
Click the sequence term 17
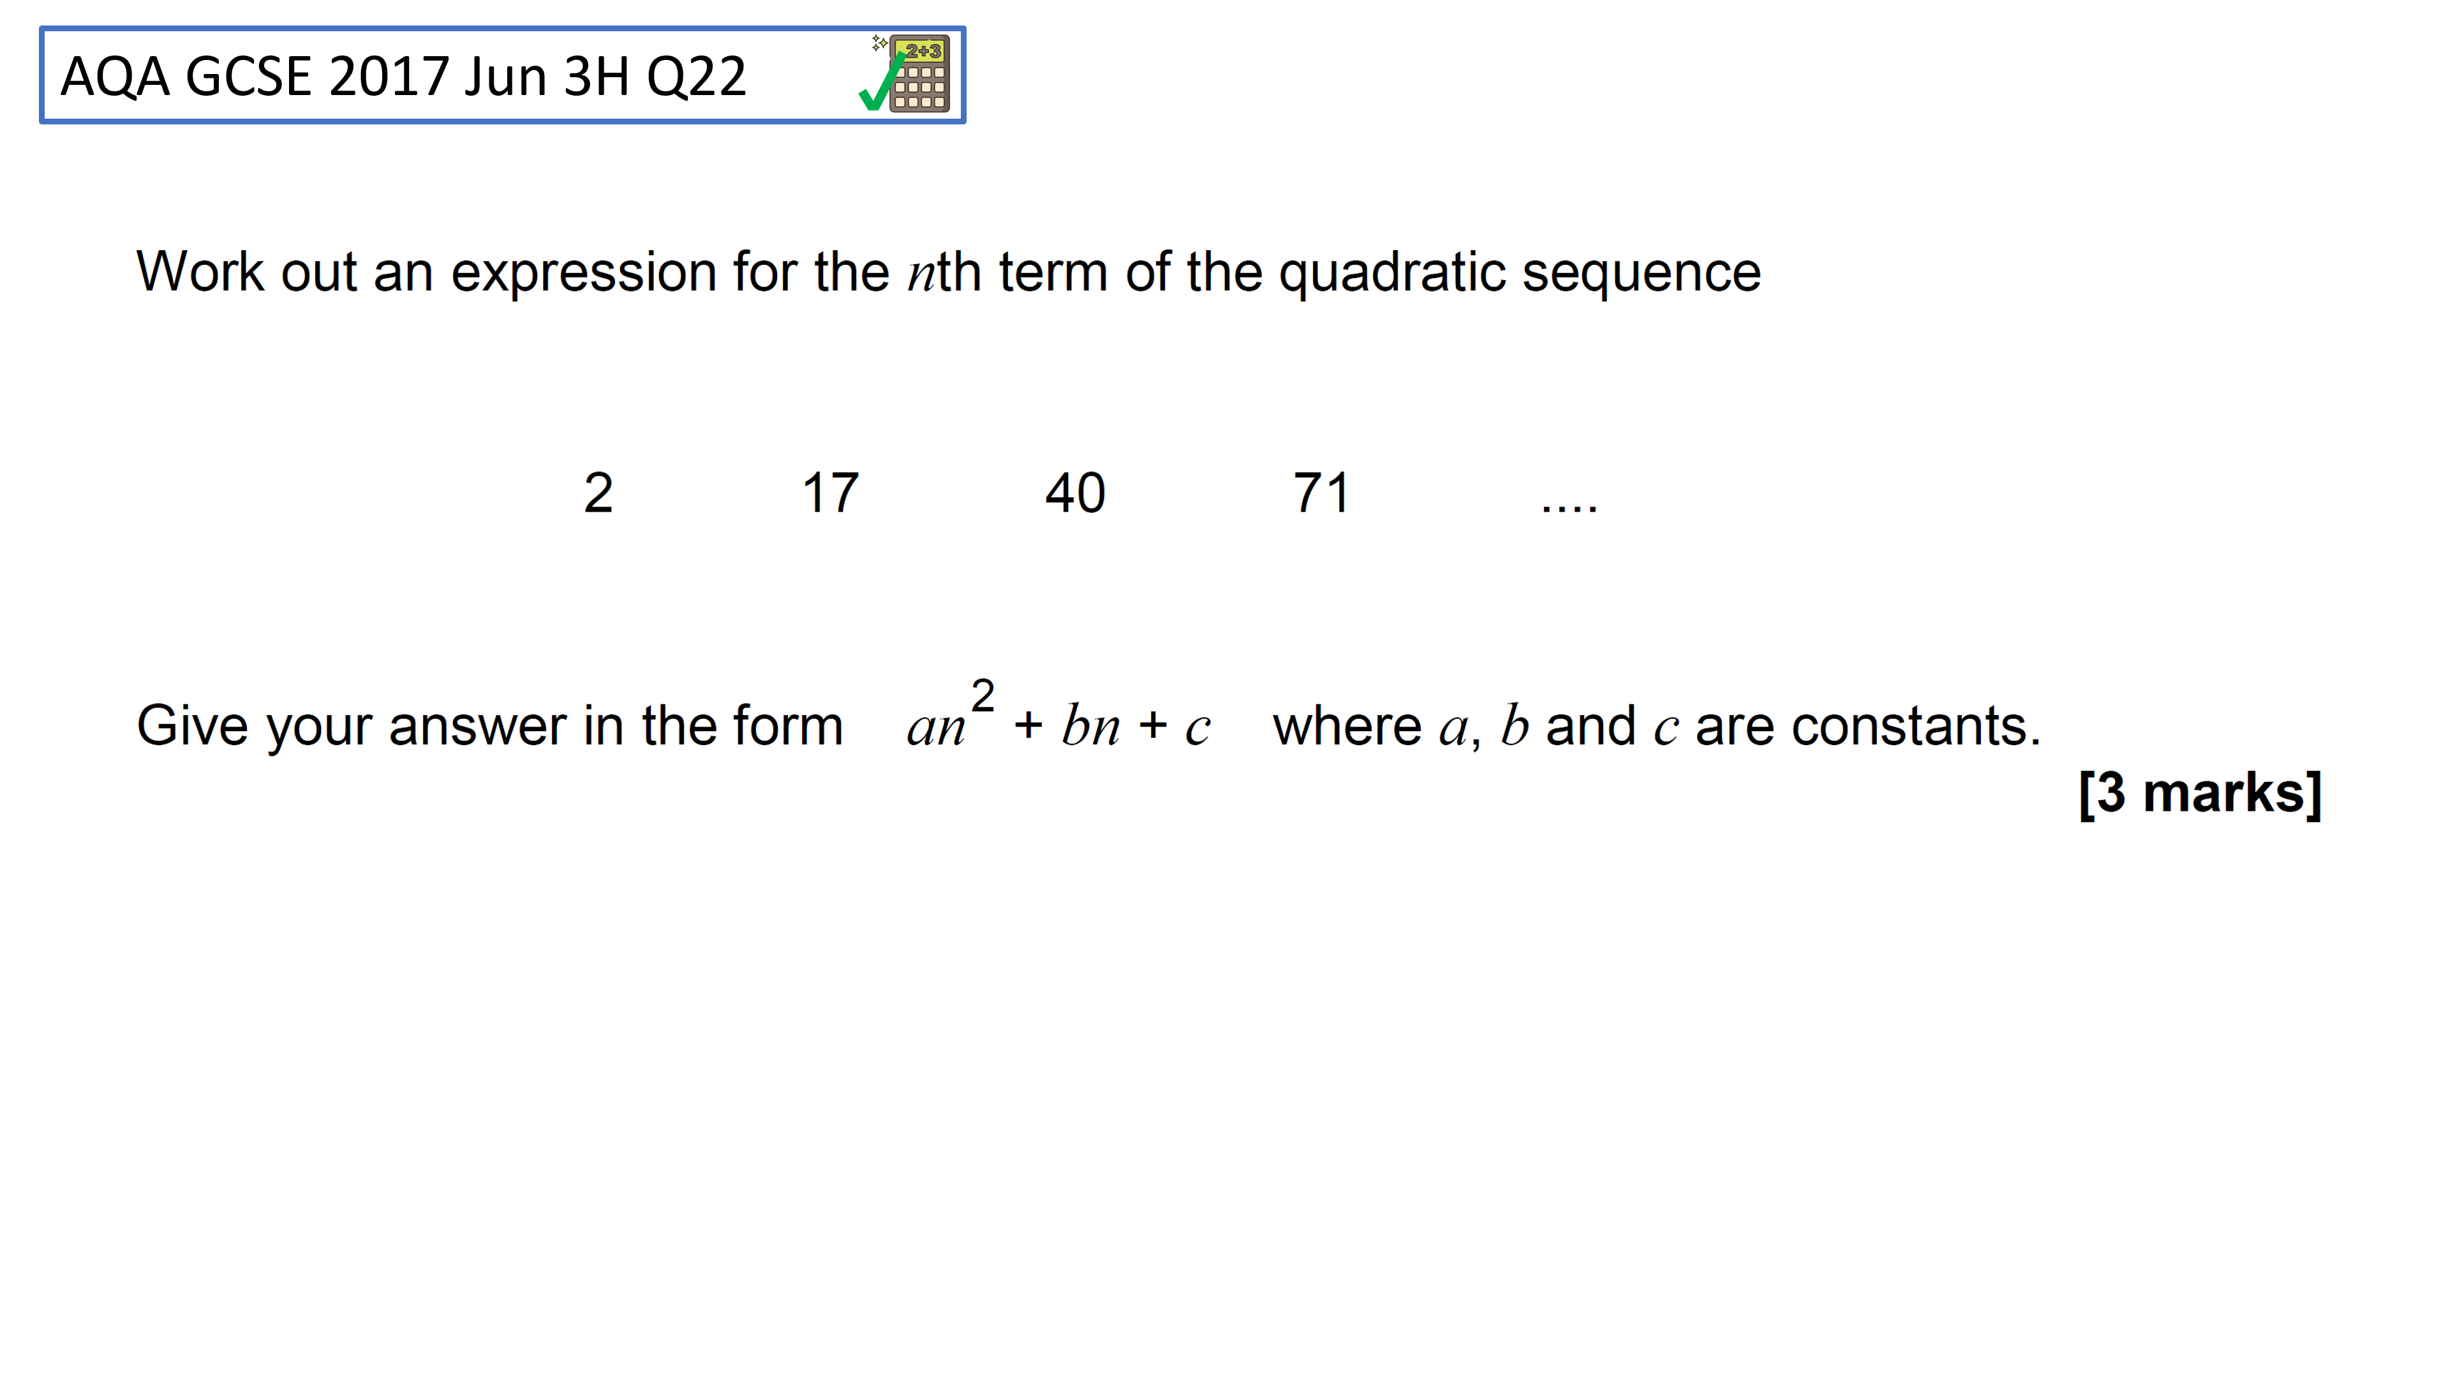coord(830,493)
